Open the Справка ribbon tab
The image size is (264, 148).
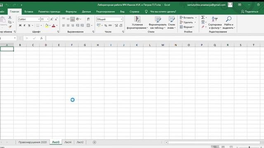134,12
